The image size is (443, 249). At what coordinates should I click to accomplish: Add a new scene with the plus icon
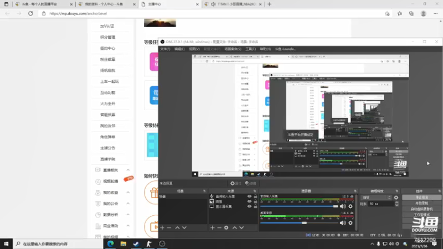162,227
